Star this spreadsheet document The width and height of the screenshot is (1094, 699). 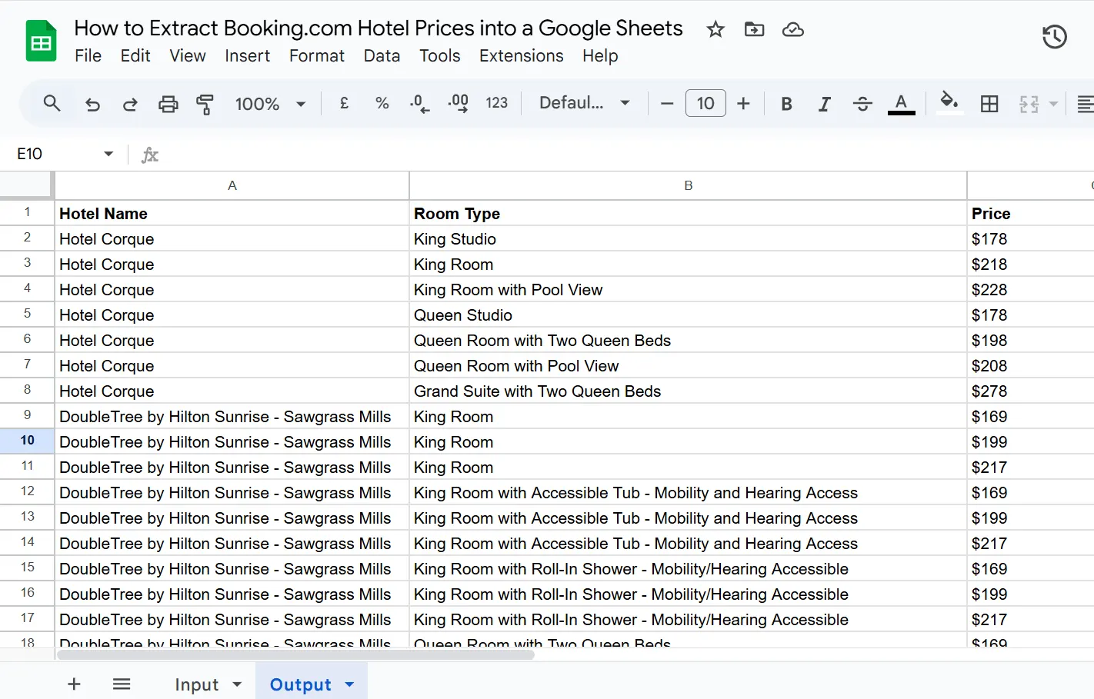715,29
